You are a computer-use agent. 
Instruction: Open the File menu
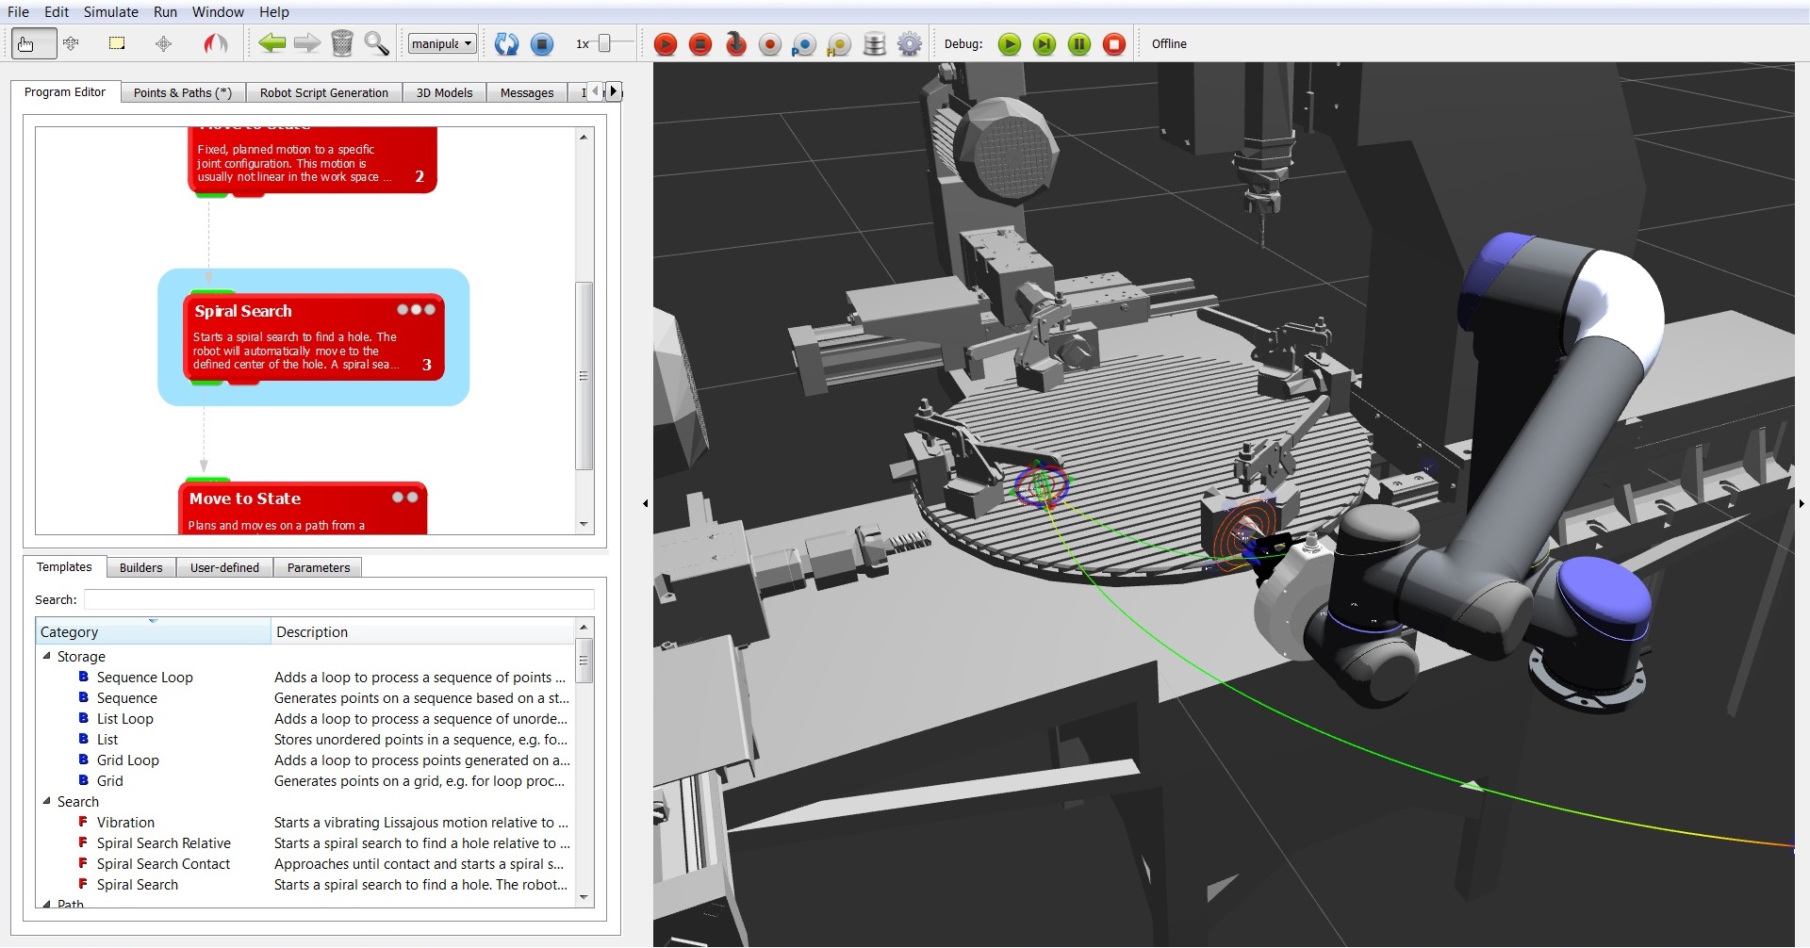click(x=18, y=12)
